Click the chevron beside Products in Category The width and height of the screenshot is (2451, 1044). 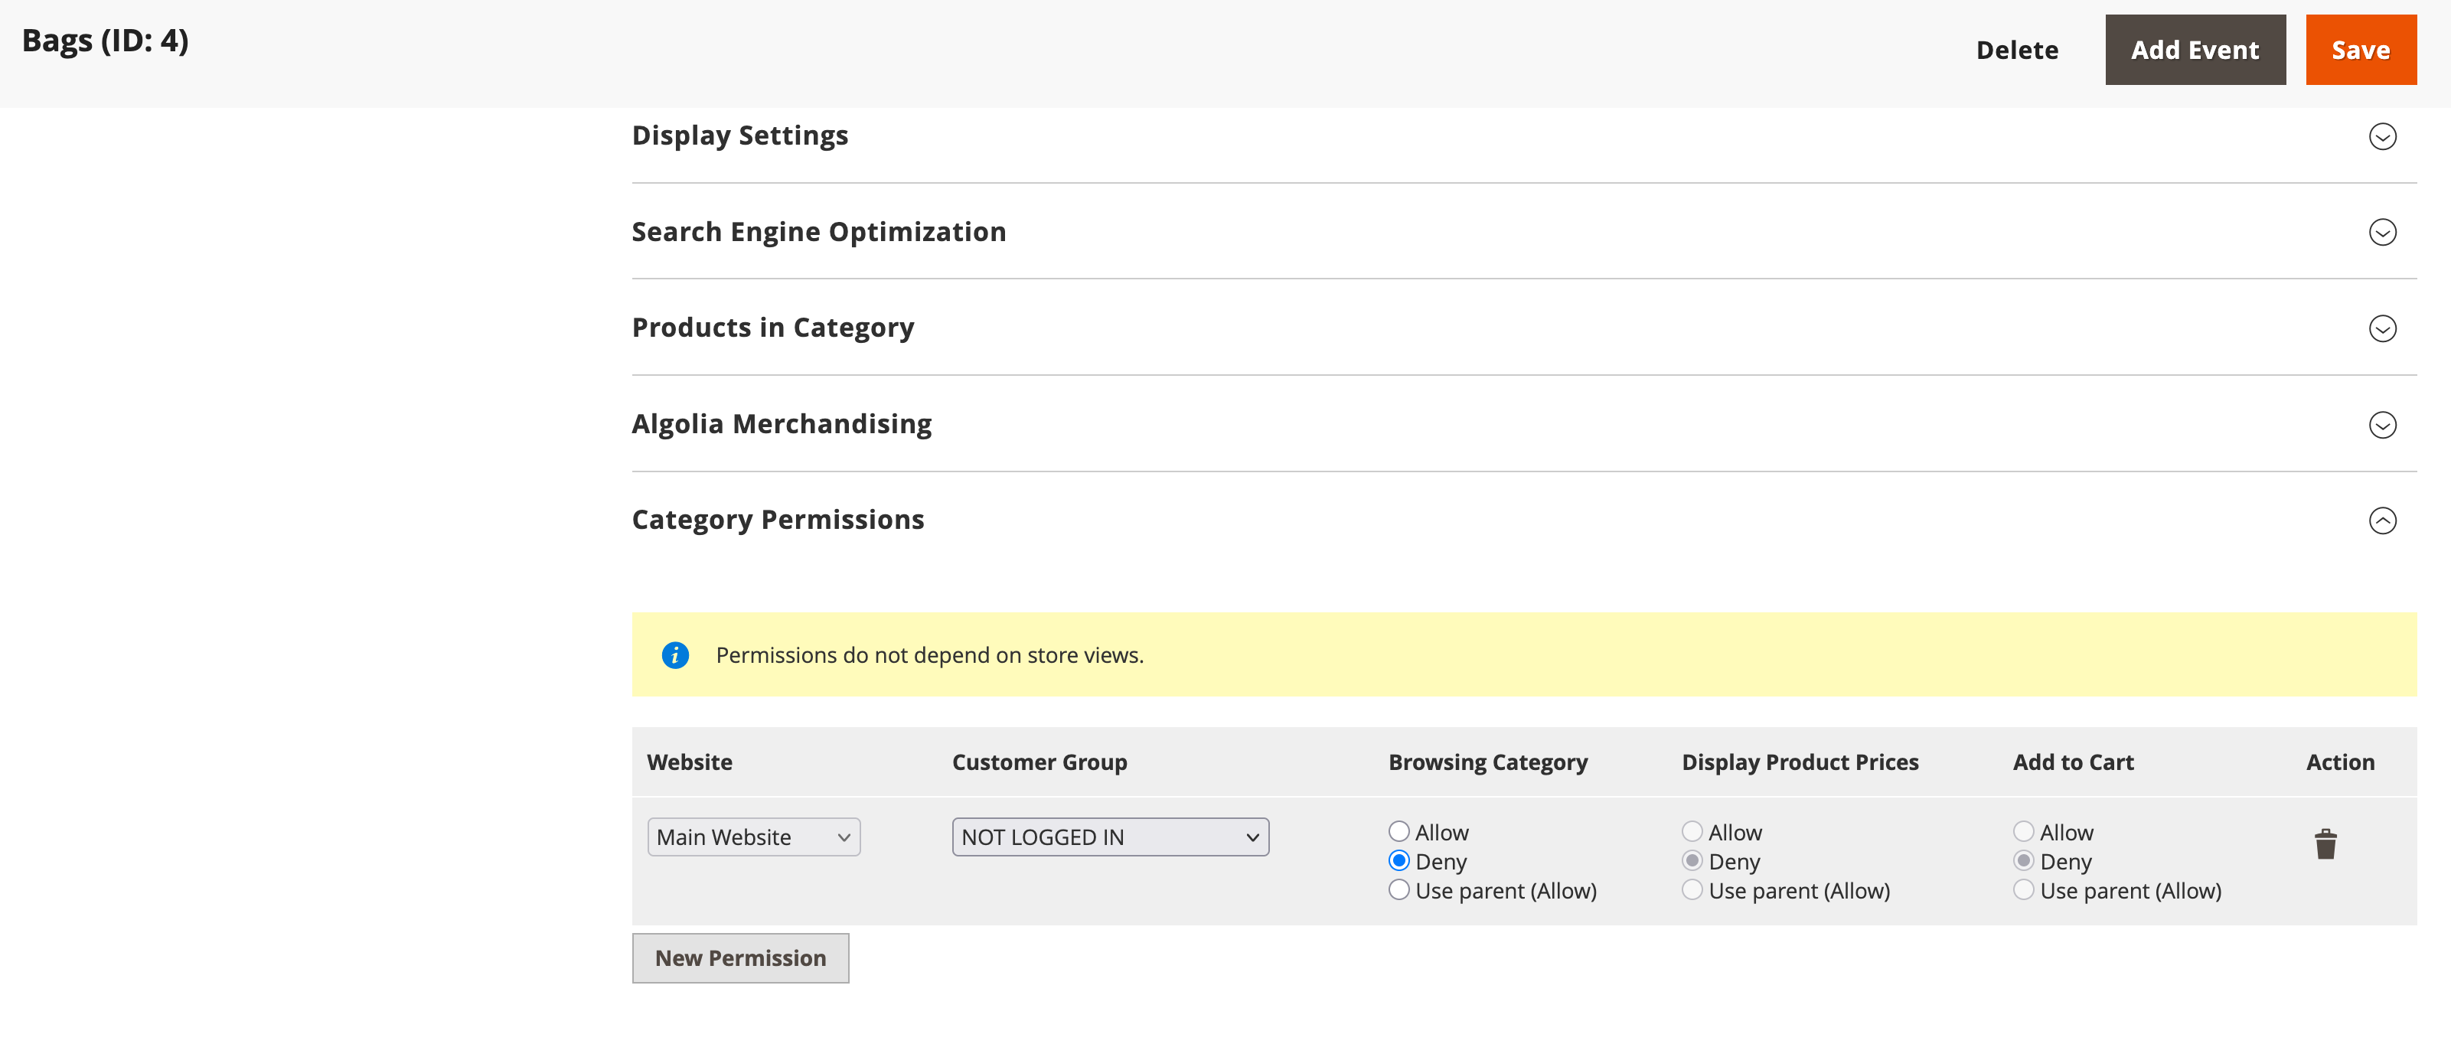pos(2383,329)
